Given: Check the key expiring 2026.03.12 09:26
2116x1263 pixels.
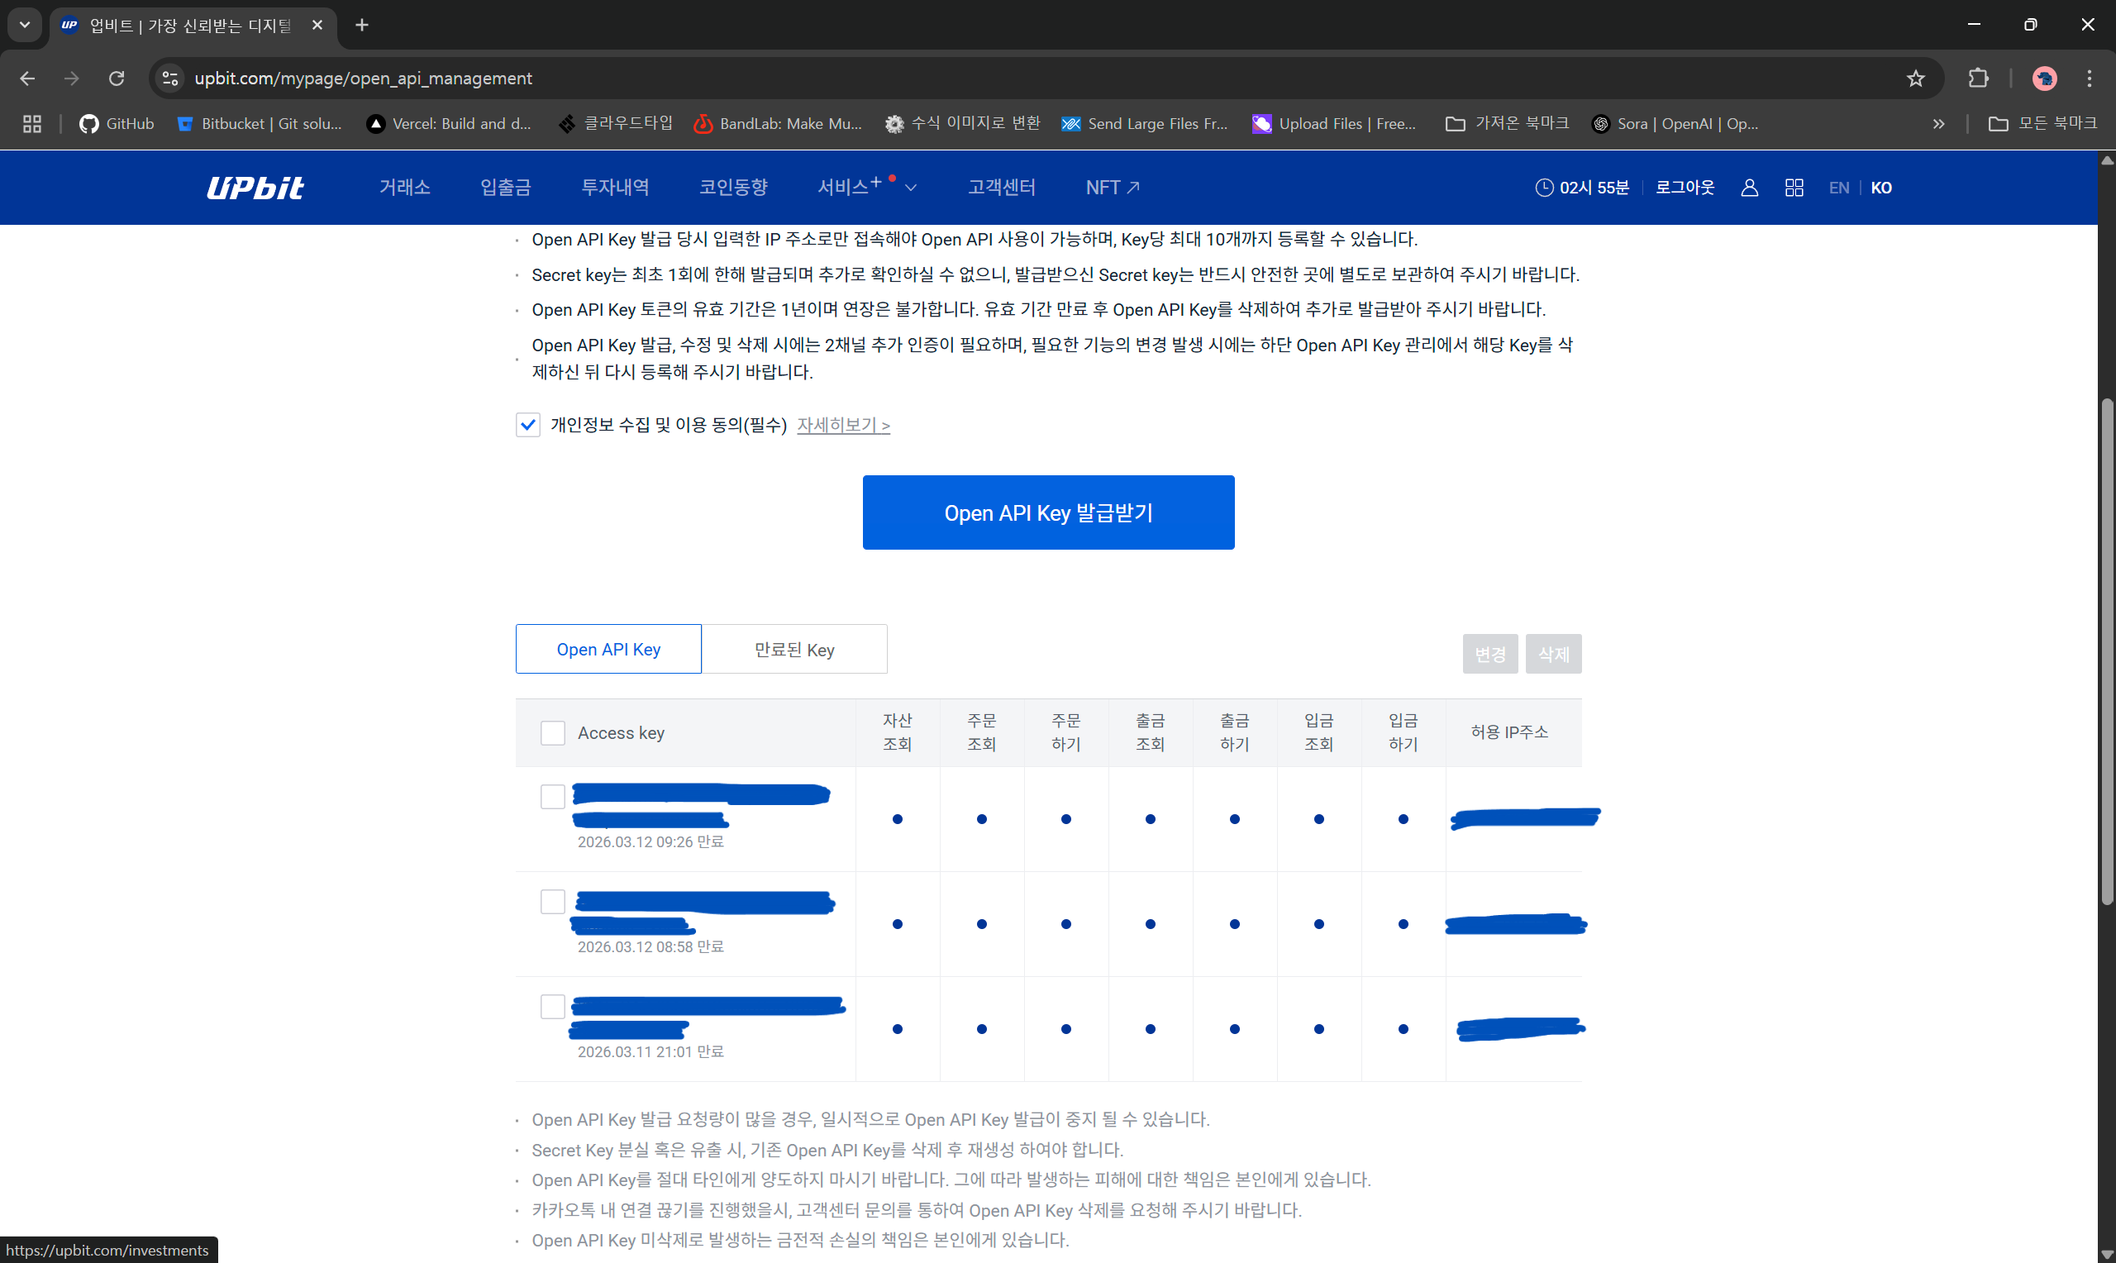Looking at the screenshot, I should pos(553,797).
